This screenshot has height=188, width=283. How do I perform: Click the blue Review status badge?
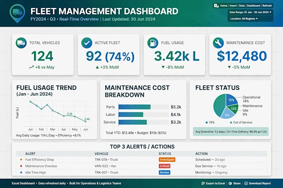coord(164,172)
